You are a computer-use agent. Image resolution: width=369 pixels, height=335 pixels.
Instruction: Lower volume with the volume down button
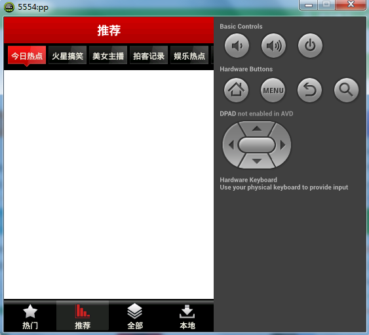pyautogui.click(x=237, y=46)
